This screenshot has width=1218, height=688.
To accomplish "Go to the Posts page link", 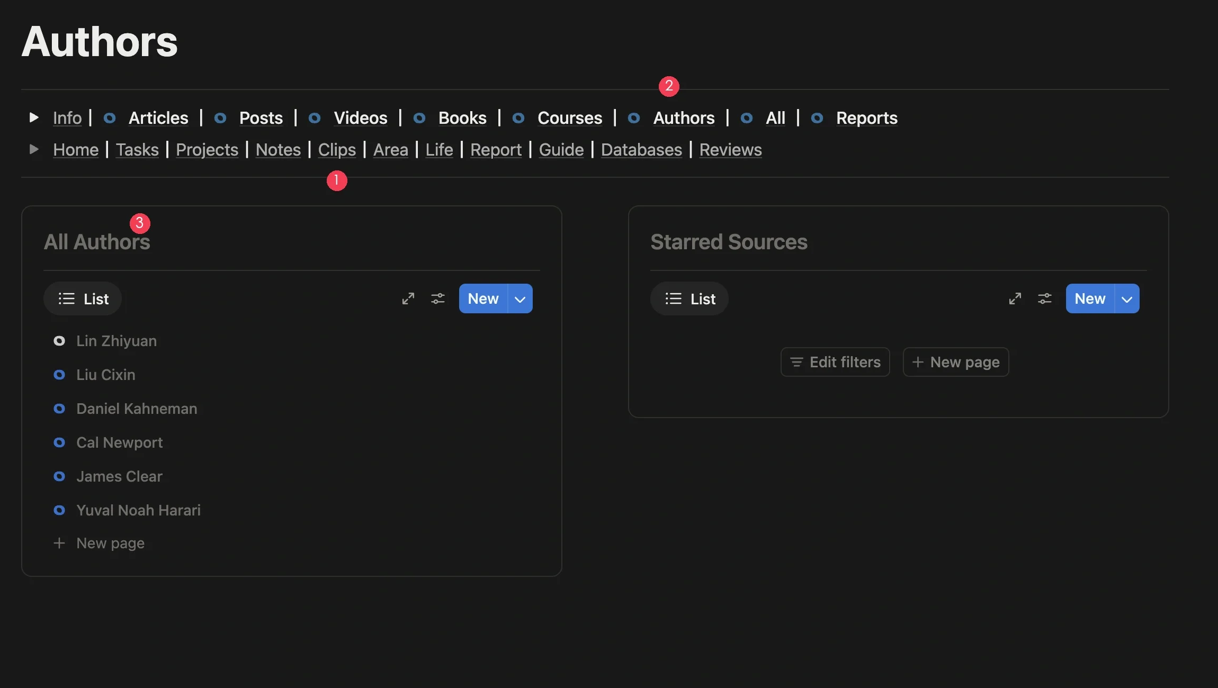I will pyautogui.click(x=261, y=118).
